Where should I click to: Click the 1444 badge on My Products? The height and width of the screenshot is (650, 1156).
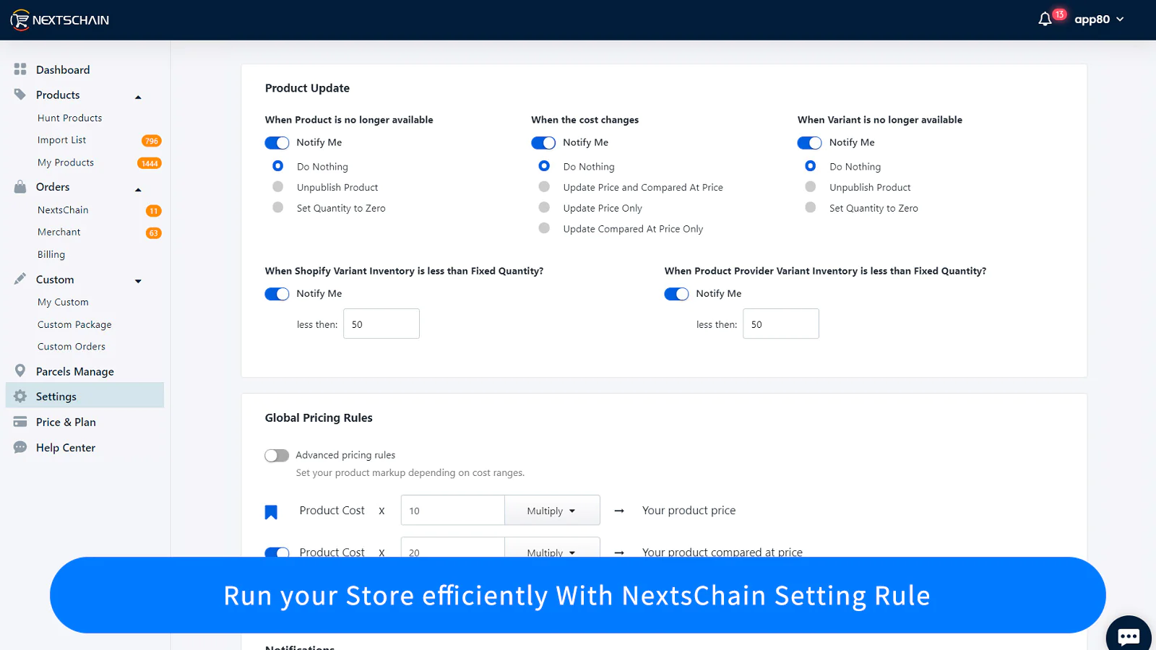150,163
